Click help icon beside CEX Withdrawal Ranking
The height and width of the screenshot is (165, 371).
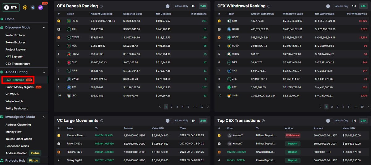[x=269, y=6]
